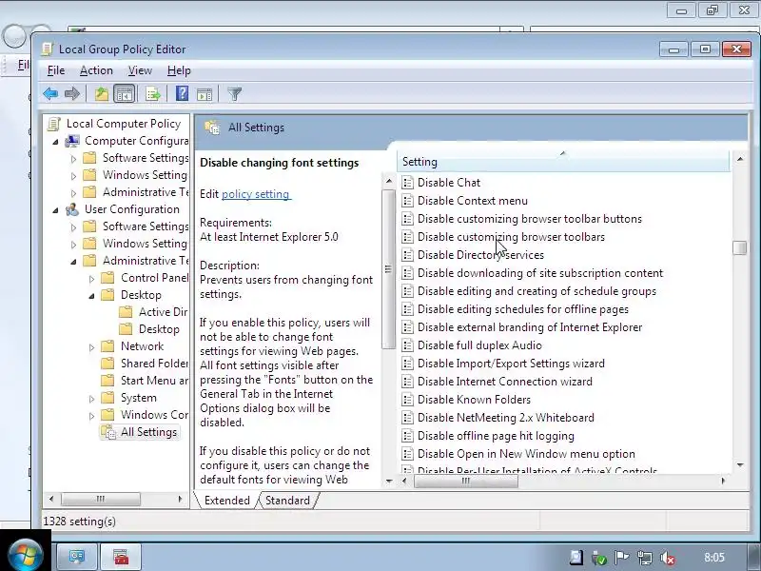Click the taskbar clock showing 8:05
The height and width of the screenshot is (571, 761).
(x=714, y=557)
